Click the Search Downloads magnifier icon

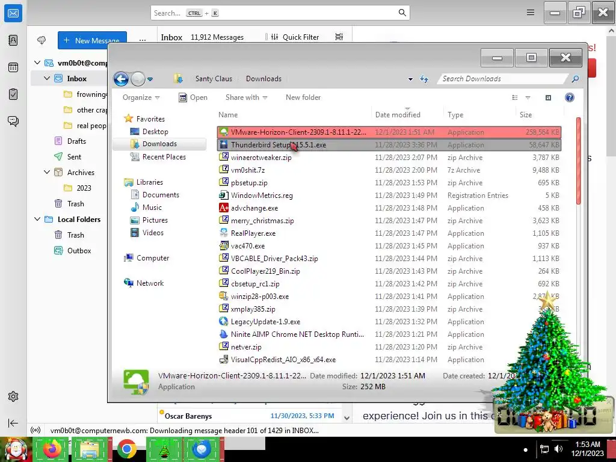click(574, 79)
